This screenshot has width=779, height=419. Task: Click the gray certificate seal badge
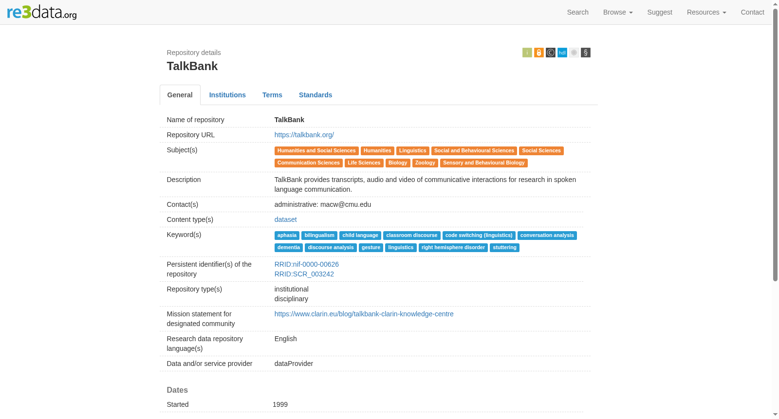point(574,53)
